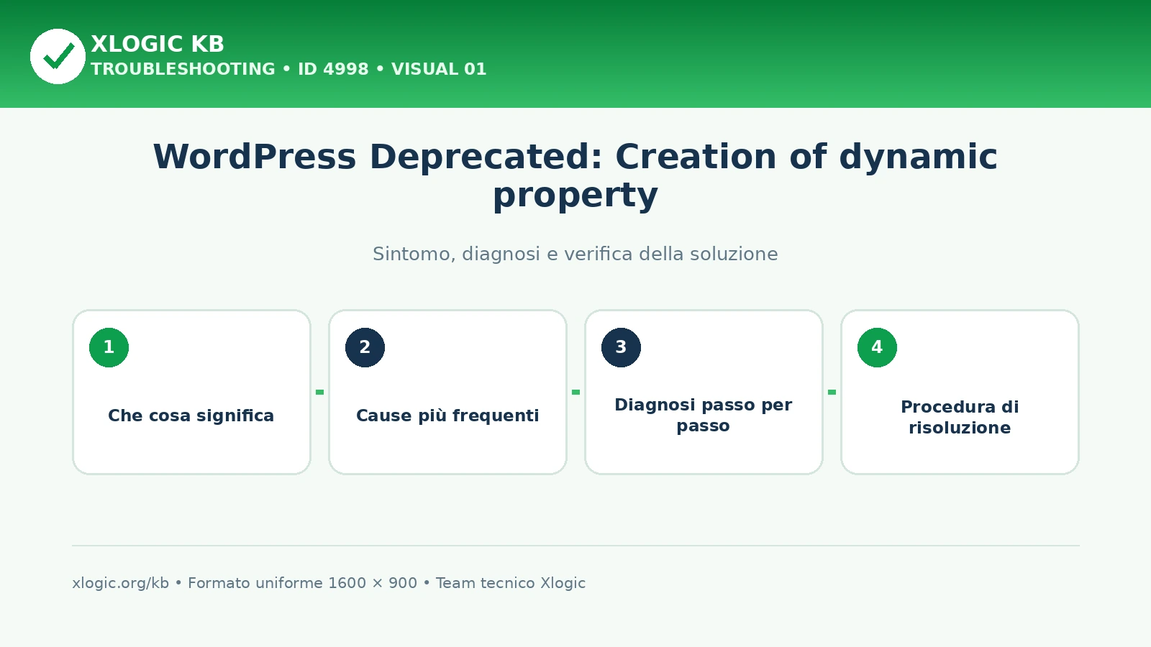
Task: Click the subtitle 'Sintomo, diagnosi e verifica della soluzione'
Action: click(575, 254)
